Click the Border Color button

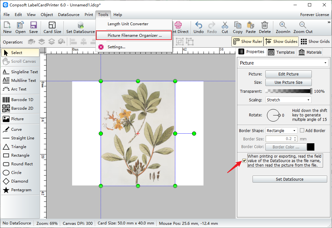click(x=286, y=147)
